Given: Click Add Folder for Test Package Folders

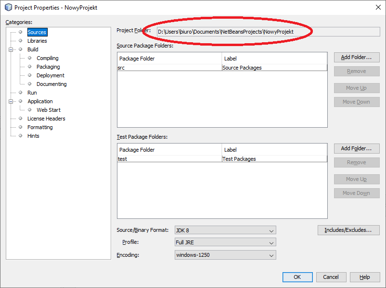Looking at the screenshot, I should coord(356,148).
